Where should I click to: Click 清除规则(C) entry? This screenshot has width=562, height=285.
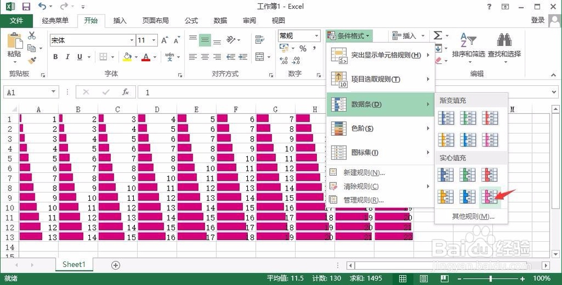(380, 186)
